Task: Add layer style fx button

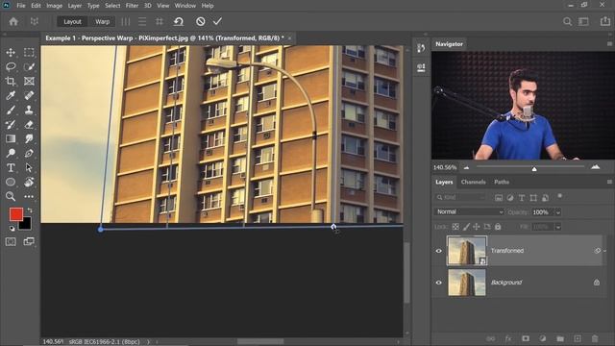Action: tap(508, 338)
